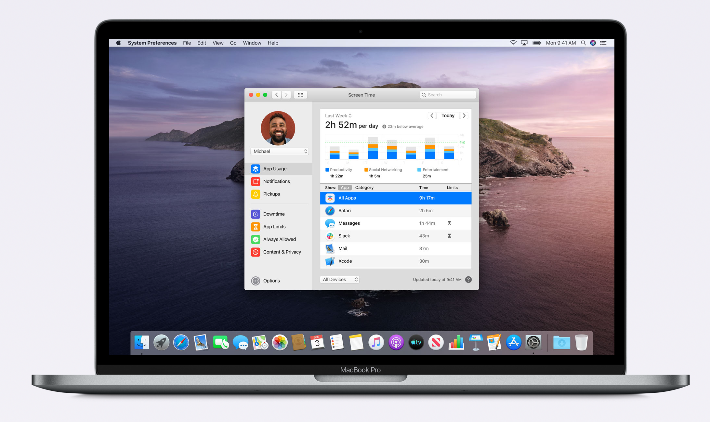Open Downloads folder in the Dock

pos(562,342)
